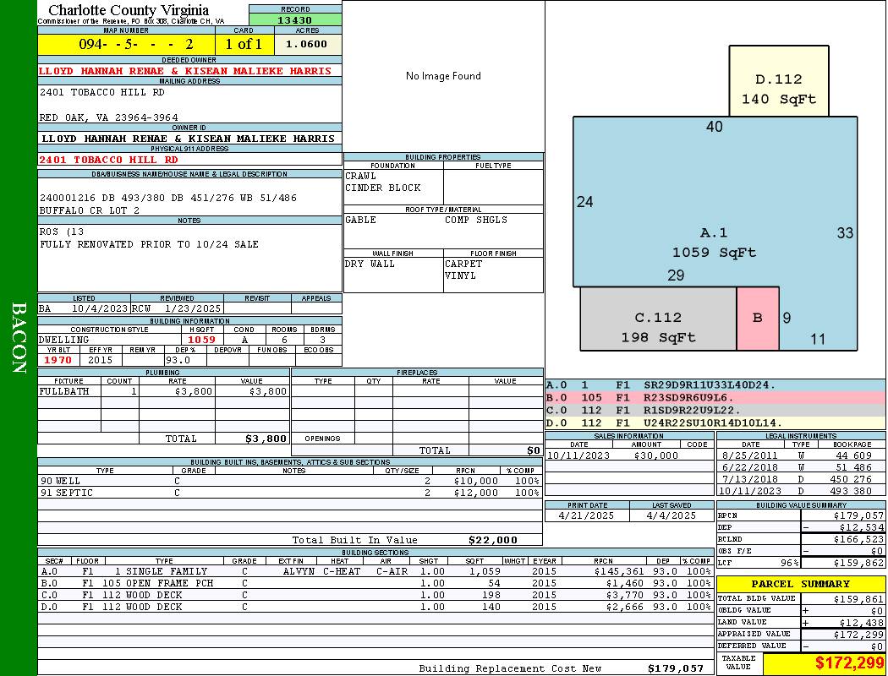Click the red taxable value $172,299
Viewport: 888px width, 676px height.
[850, 662]
